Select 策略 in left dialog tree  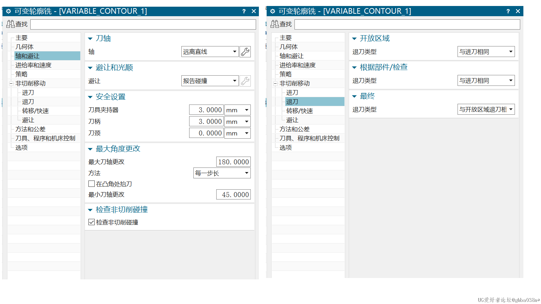[x=21, y=74]
